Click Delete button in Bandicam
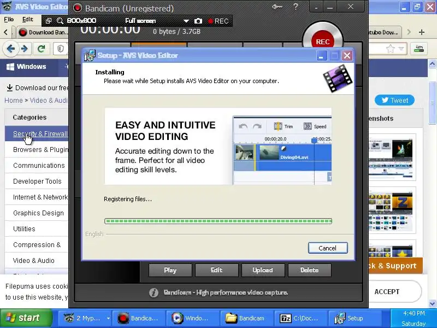 click(309, 270)
